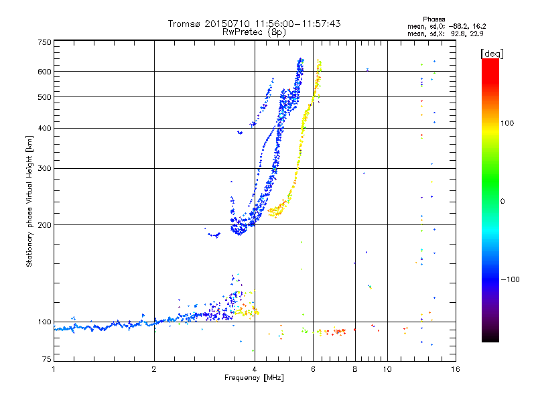
Task: Click the plot title 'Tromsø 20150710 11:56:00-11:57:43'
Action: coord(254,23)
